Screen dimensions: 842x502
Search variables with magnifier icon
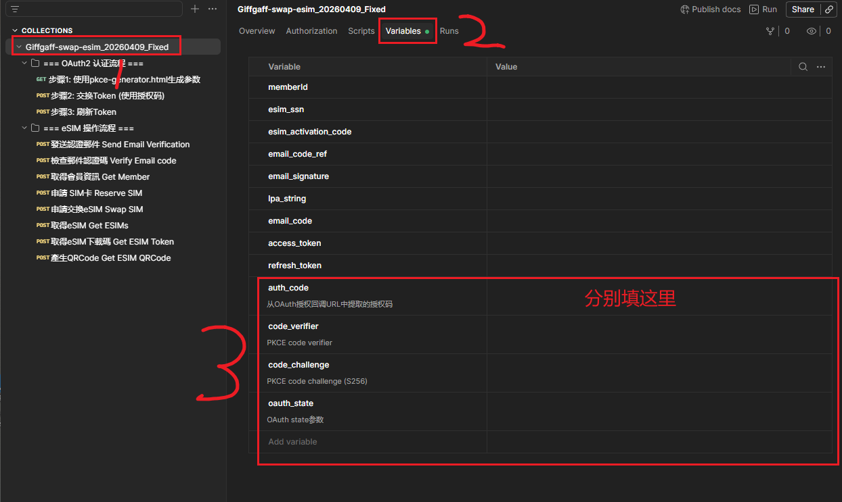(x=803, y=67)
